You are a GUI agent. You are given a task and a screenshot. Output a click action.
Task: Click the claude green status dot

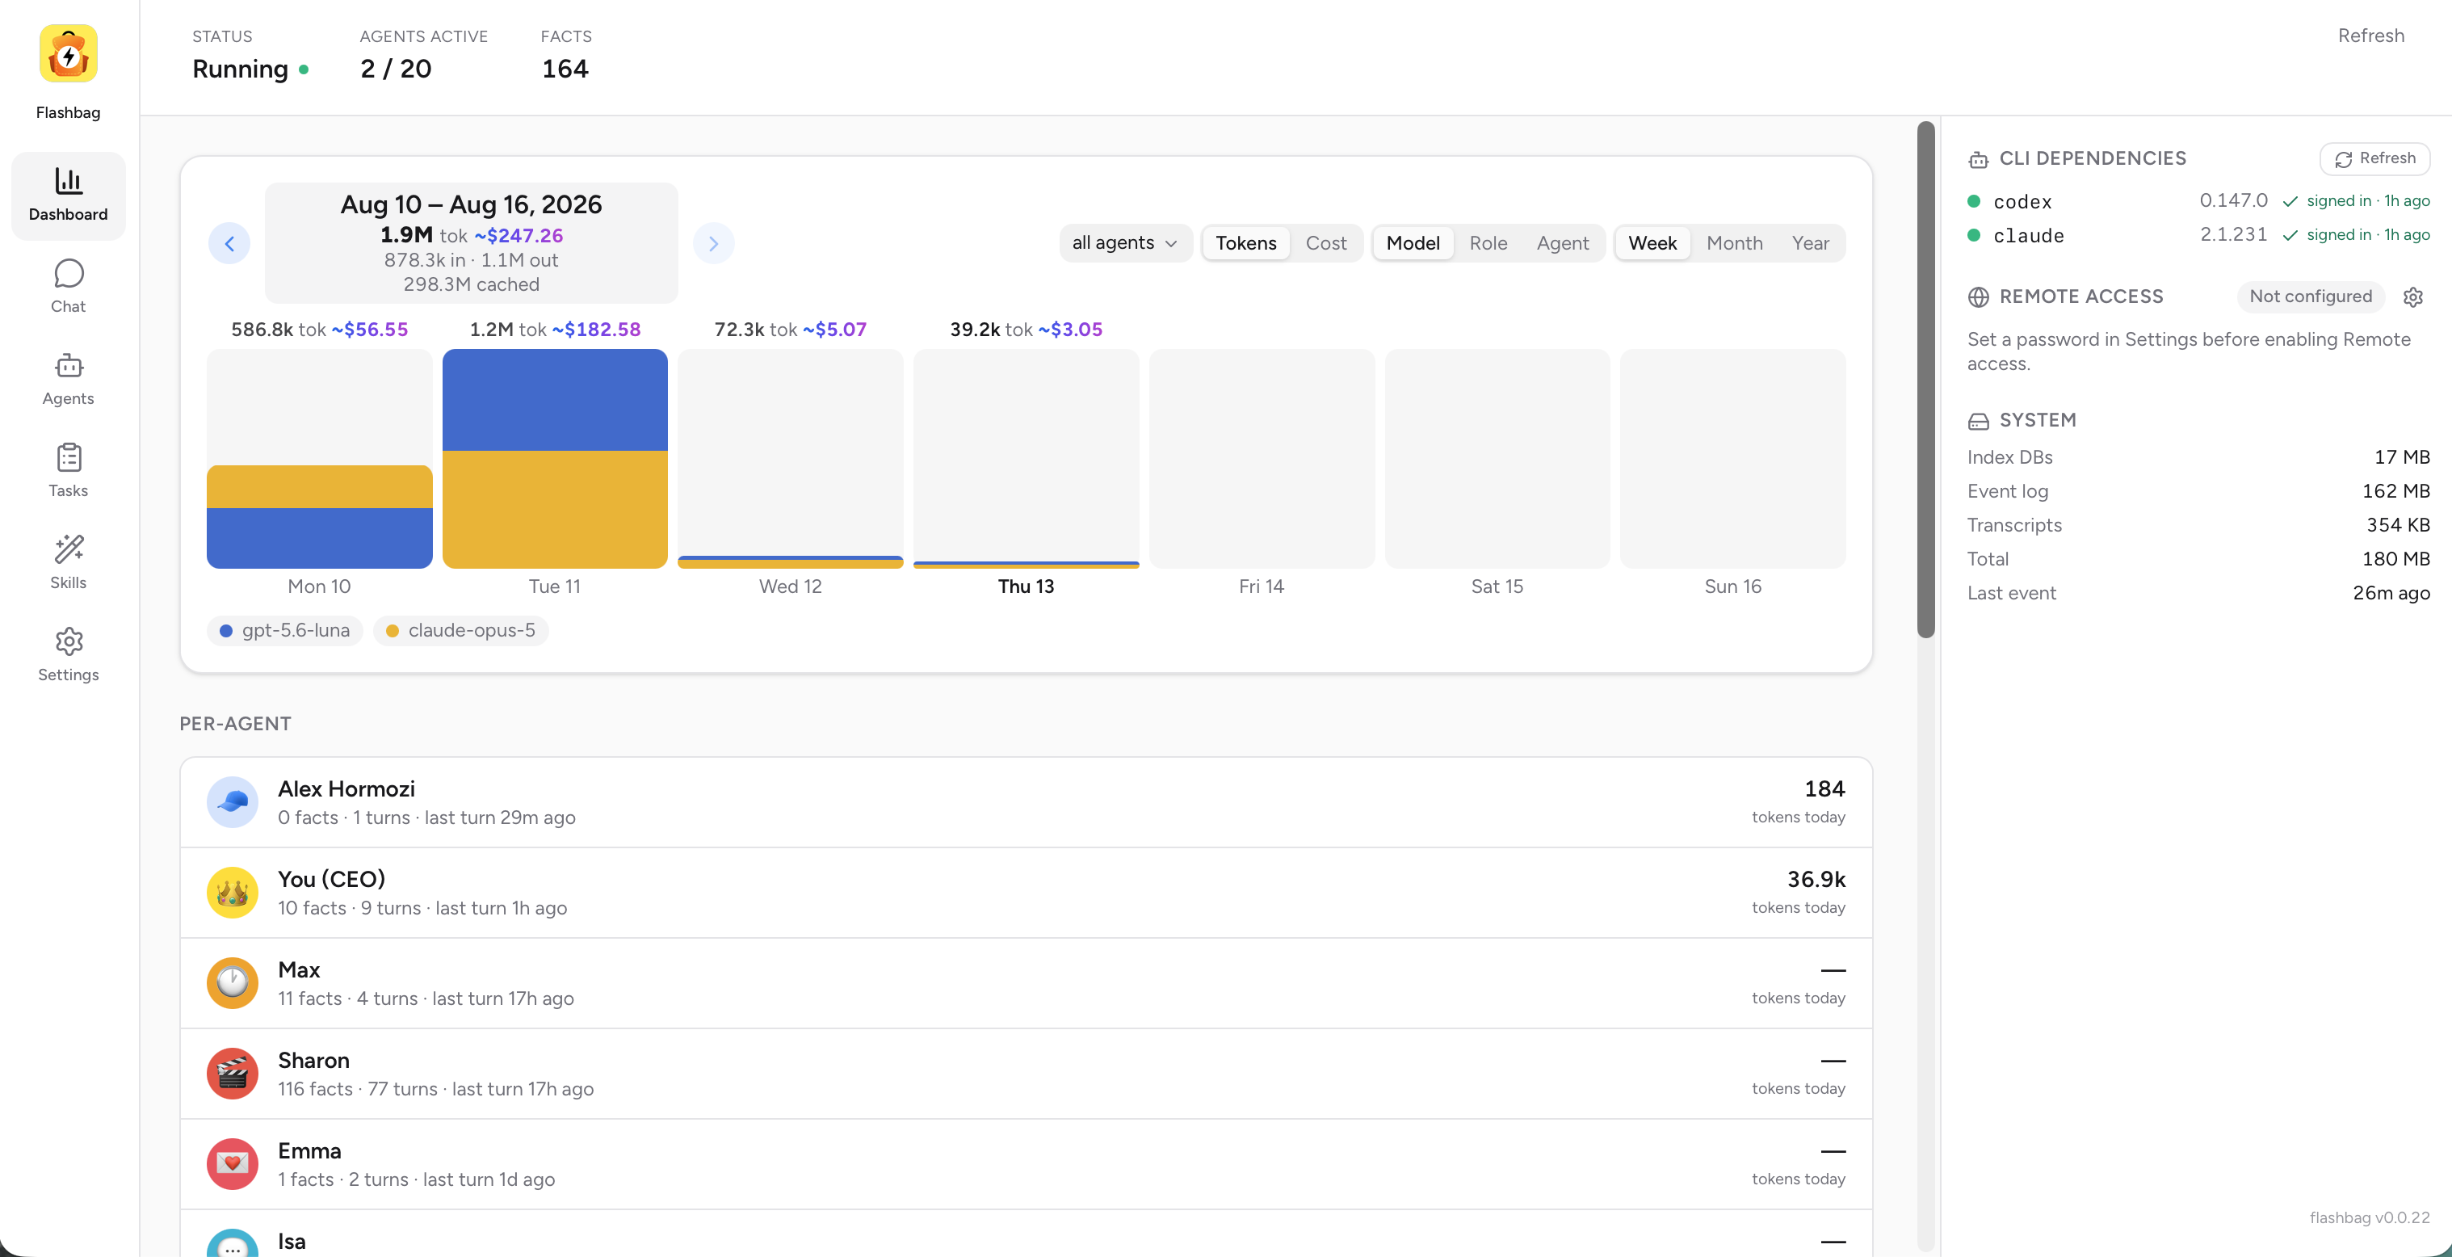(1974, 235)
